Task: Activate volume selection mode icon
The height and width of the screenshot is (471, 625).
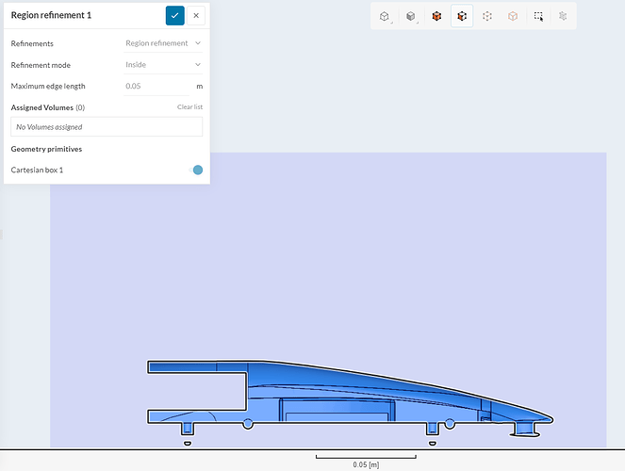Action: (x=436, y=16)
